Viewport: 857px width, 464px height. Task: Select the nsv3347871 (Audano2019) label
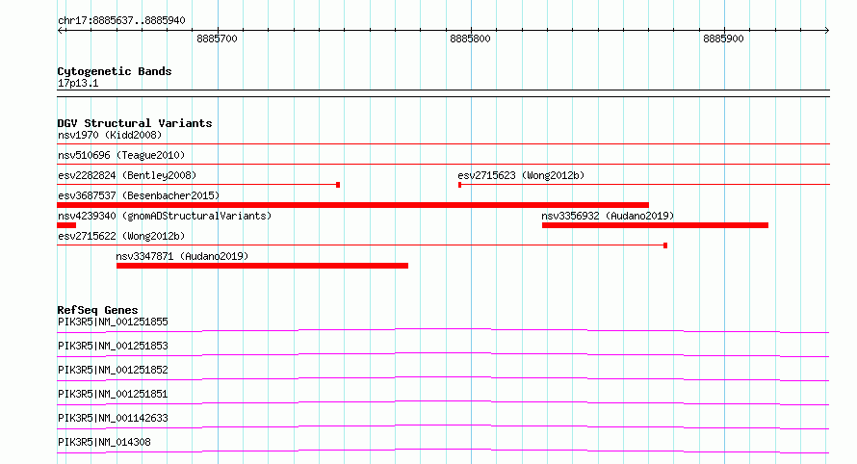click(182, 256)
